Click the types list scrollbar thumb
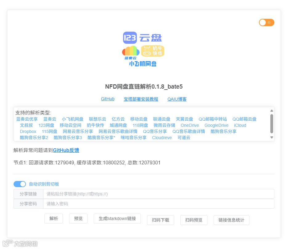This screenshot has height=249, width=287. click(x=272, y=124)
